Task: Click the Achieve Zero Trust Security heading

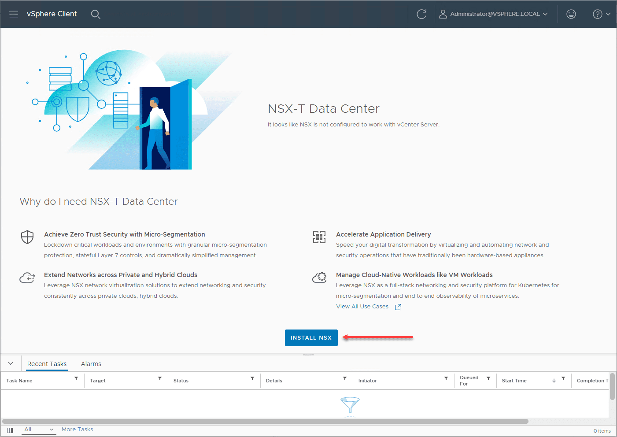Action: click(x=125, y=234)
